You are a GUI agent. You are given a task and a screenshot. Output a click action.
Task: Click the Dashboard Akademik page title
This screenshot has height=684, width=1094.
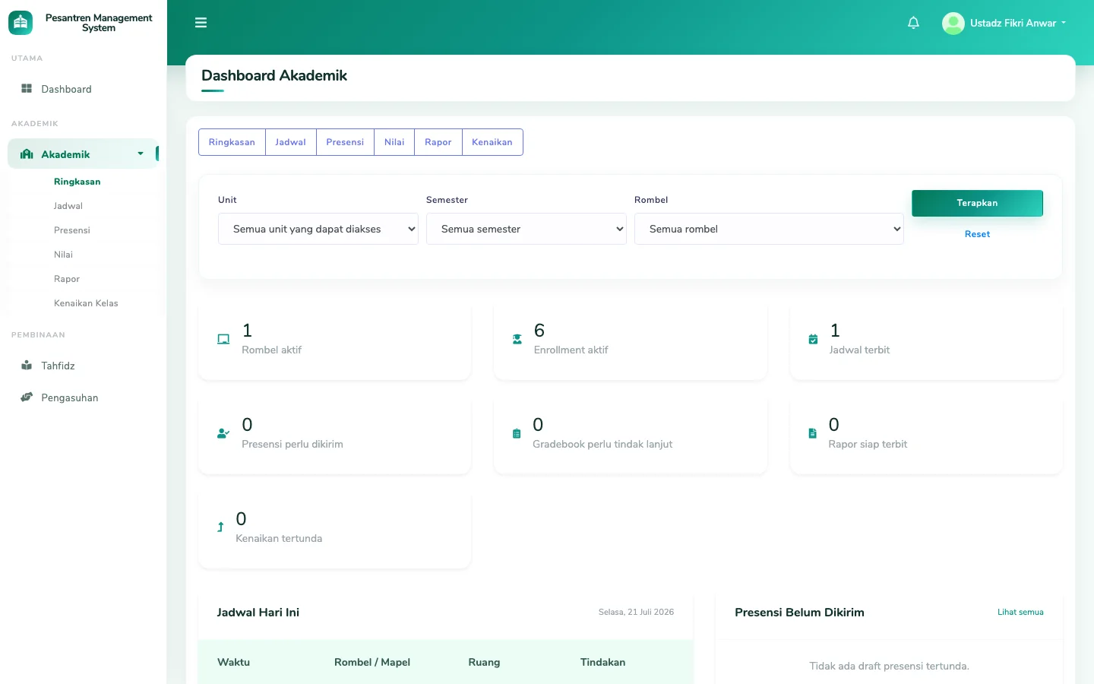coord(274,75)
